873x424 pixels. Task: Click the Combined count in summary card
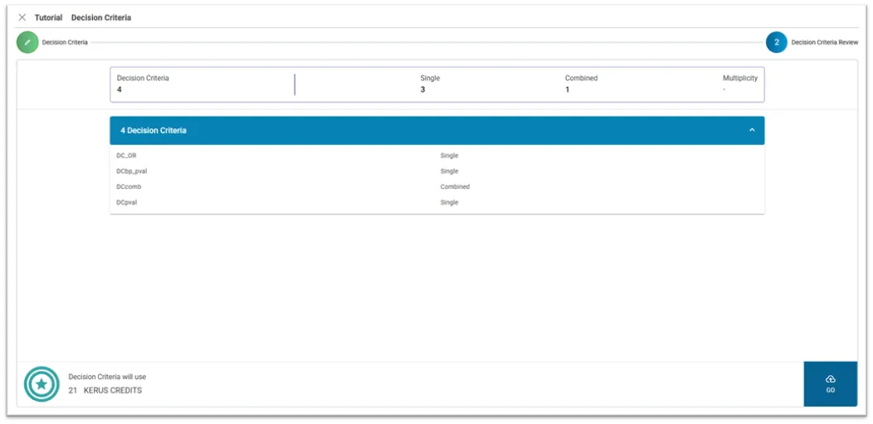click(x=568, y=89)
